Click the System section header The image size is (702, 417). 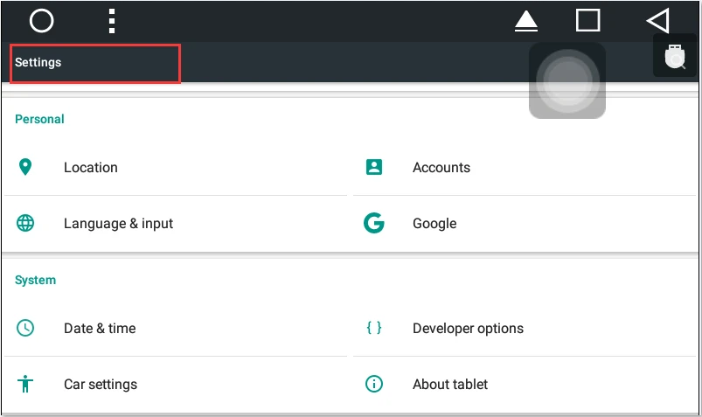tap(35, 281)
